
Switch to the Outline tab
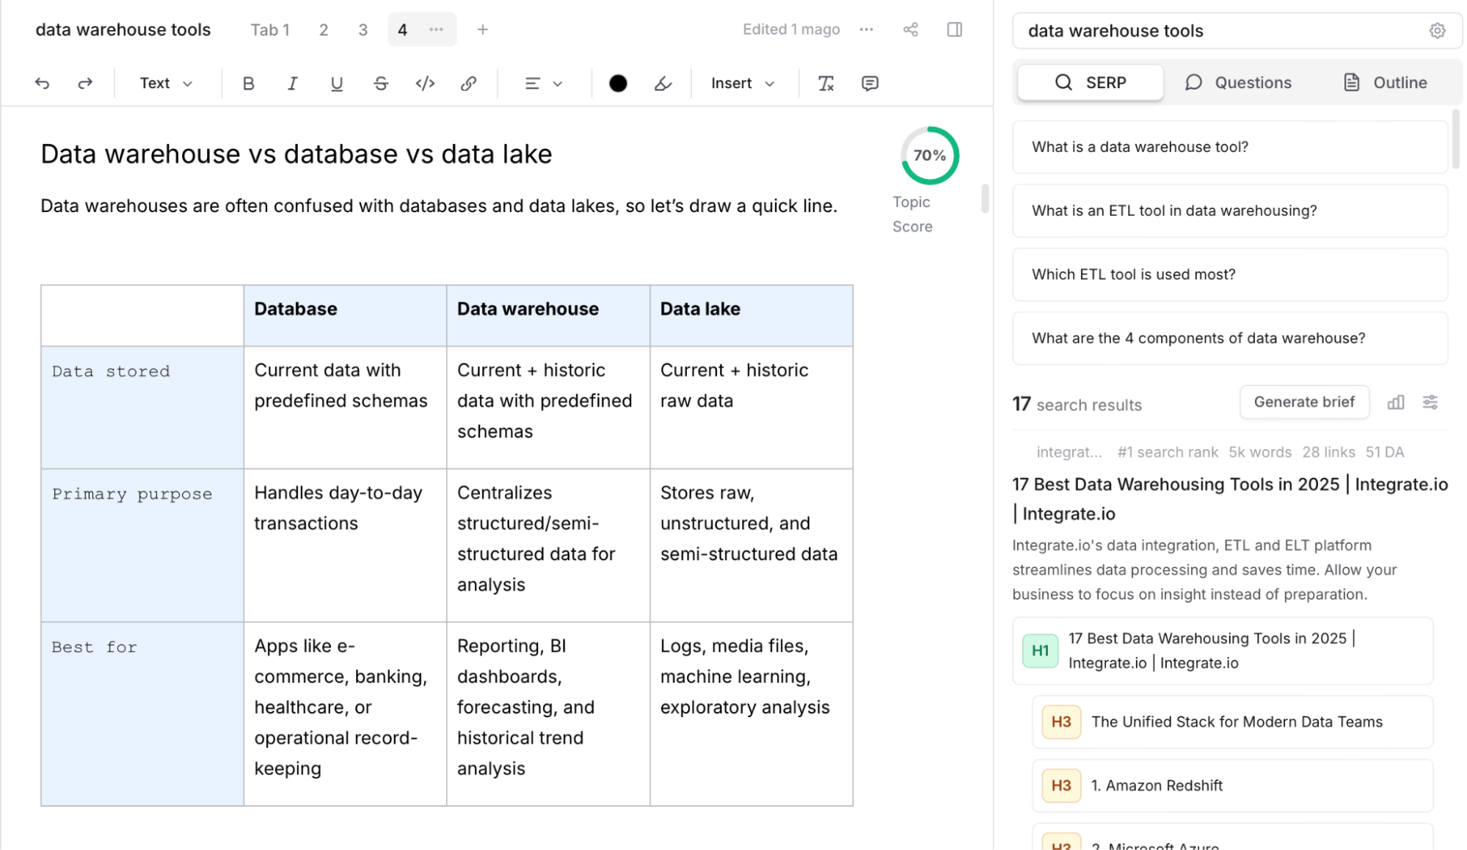click(x=1385, y=82)
